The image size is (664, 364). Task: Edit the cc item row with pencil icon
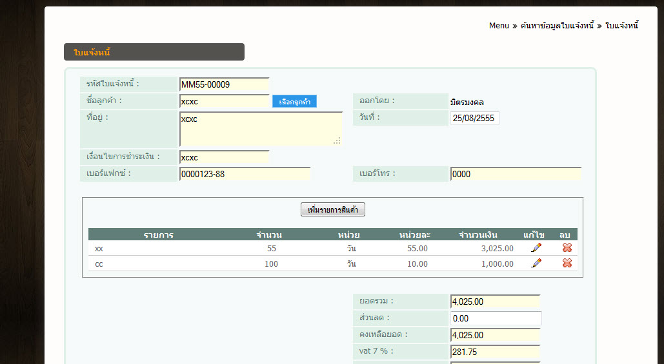536,263
